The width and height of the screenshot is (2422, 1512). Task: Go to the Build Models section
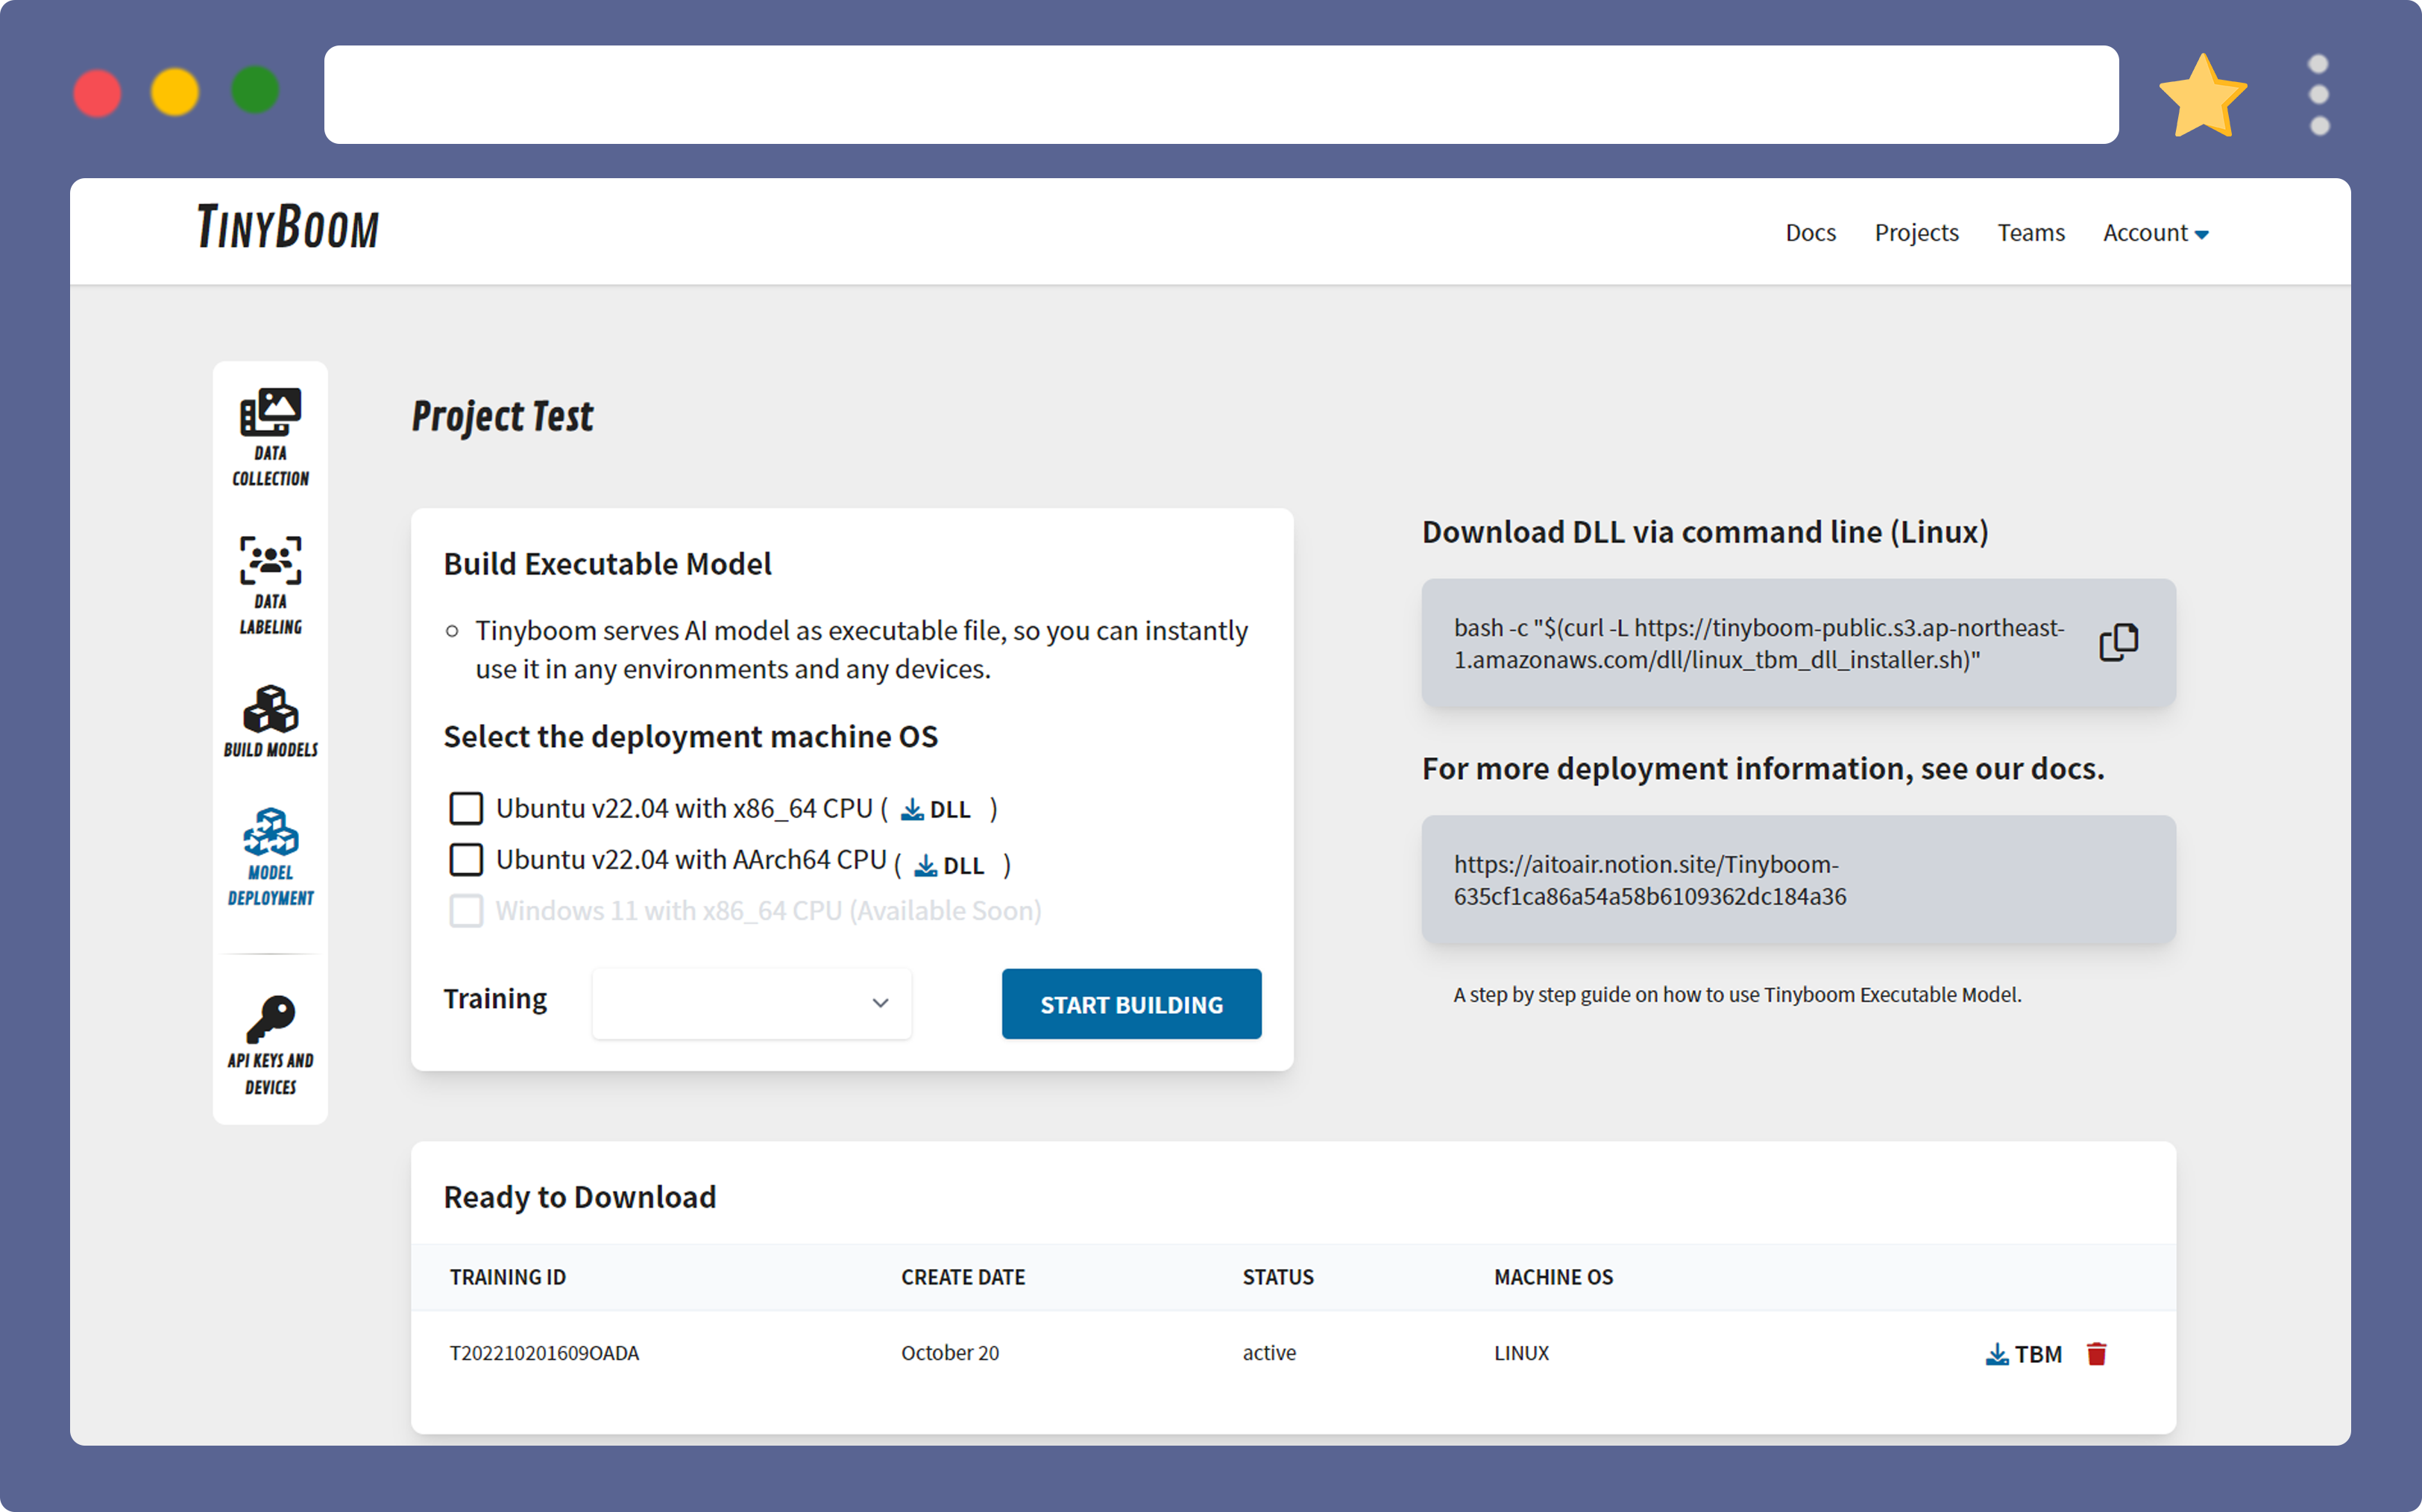pos(270,722)
